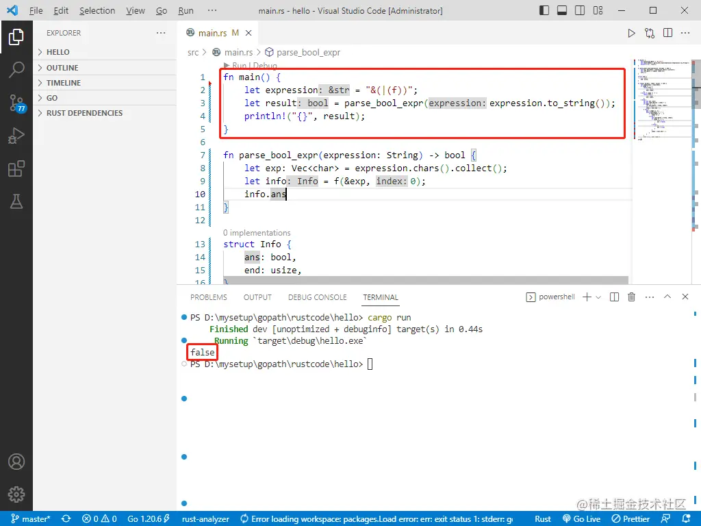701x526 pixels.
Task: Open the View menu
Action: (x=136, y=10)
